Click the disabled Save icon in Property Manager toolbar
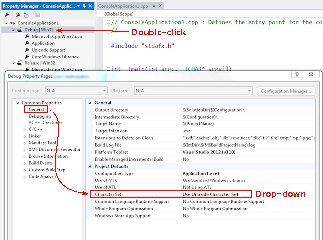The image size is (323, 240). coord(37,15)
